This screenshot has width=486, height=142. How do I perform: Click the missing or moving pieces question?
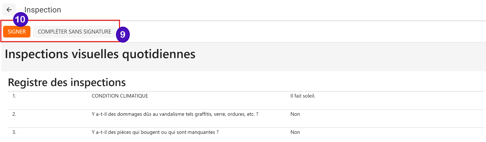(x=155, y=132)
